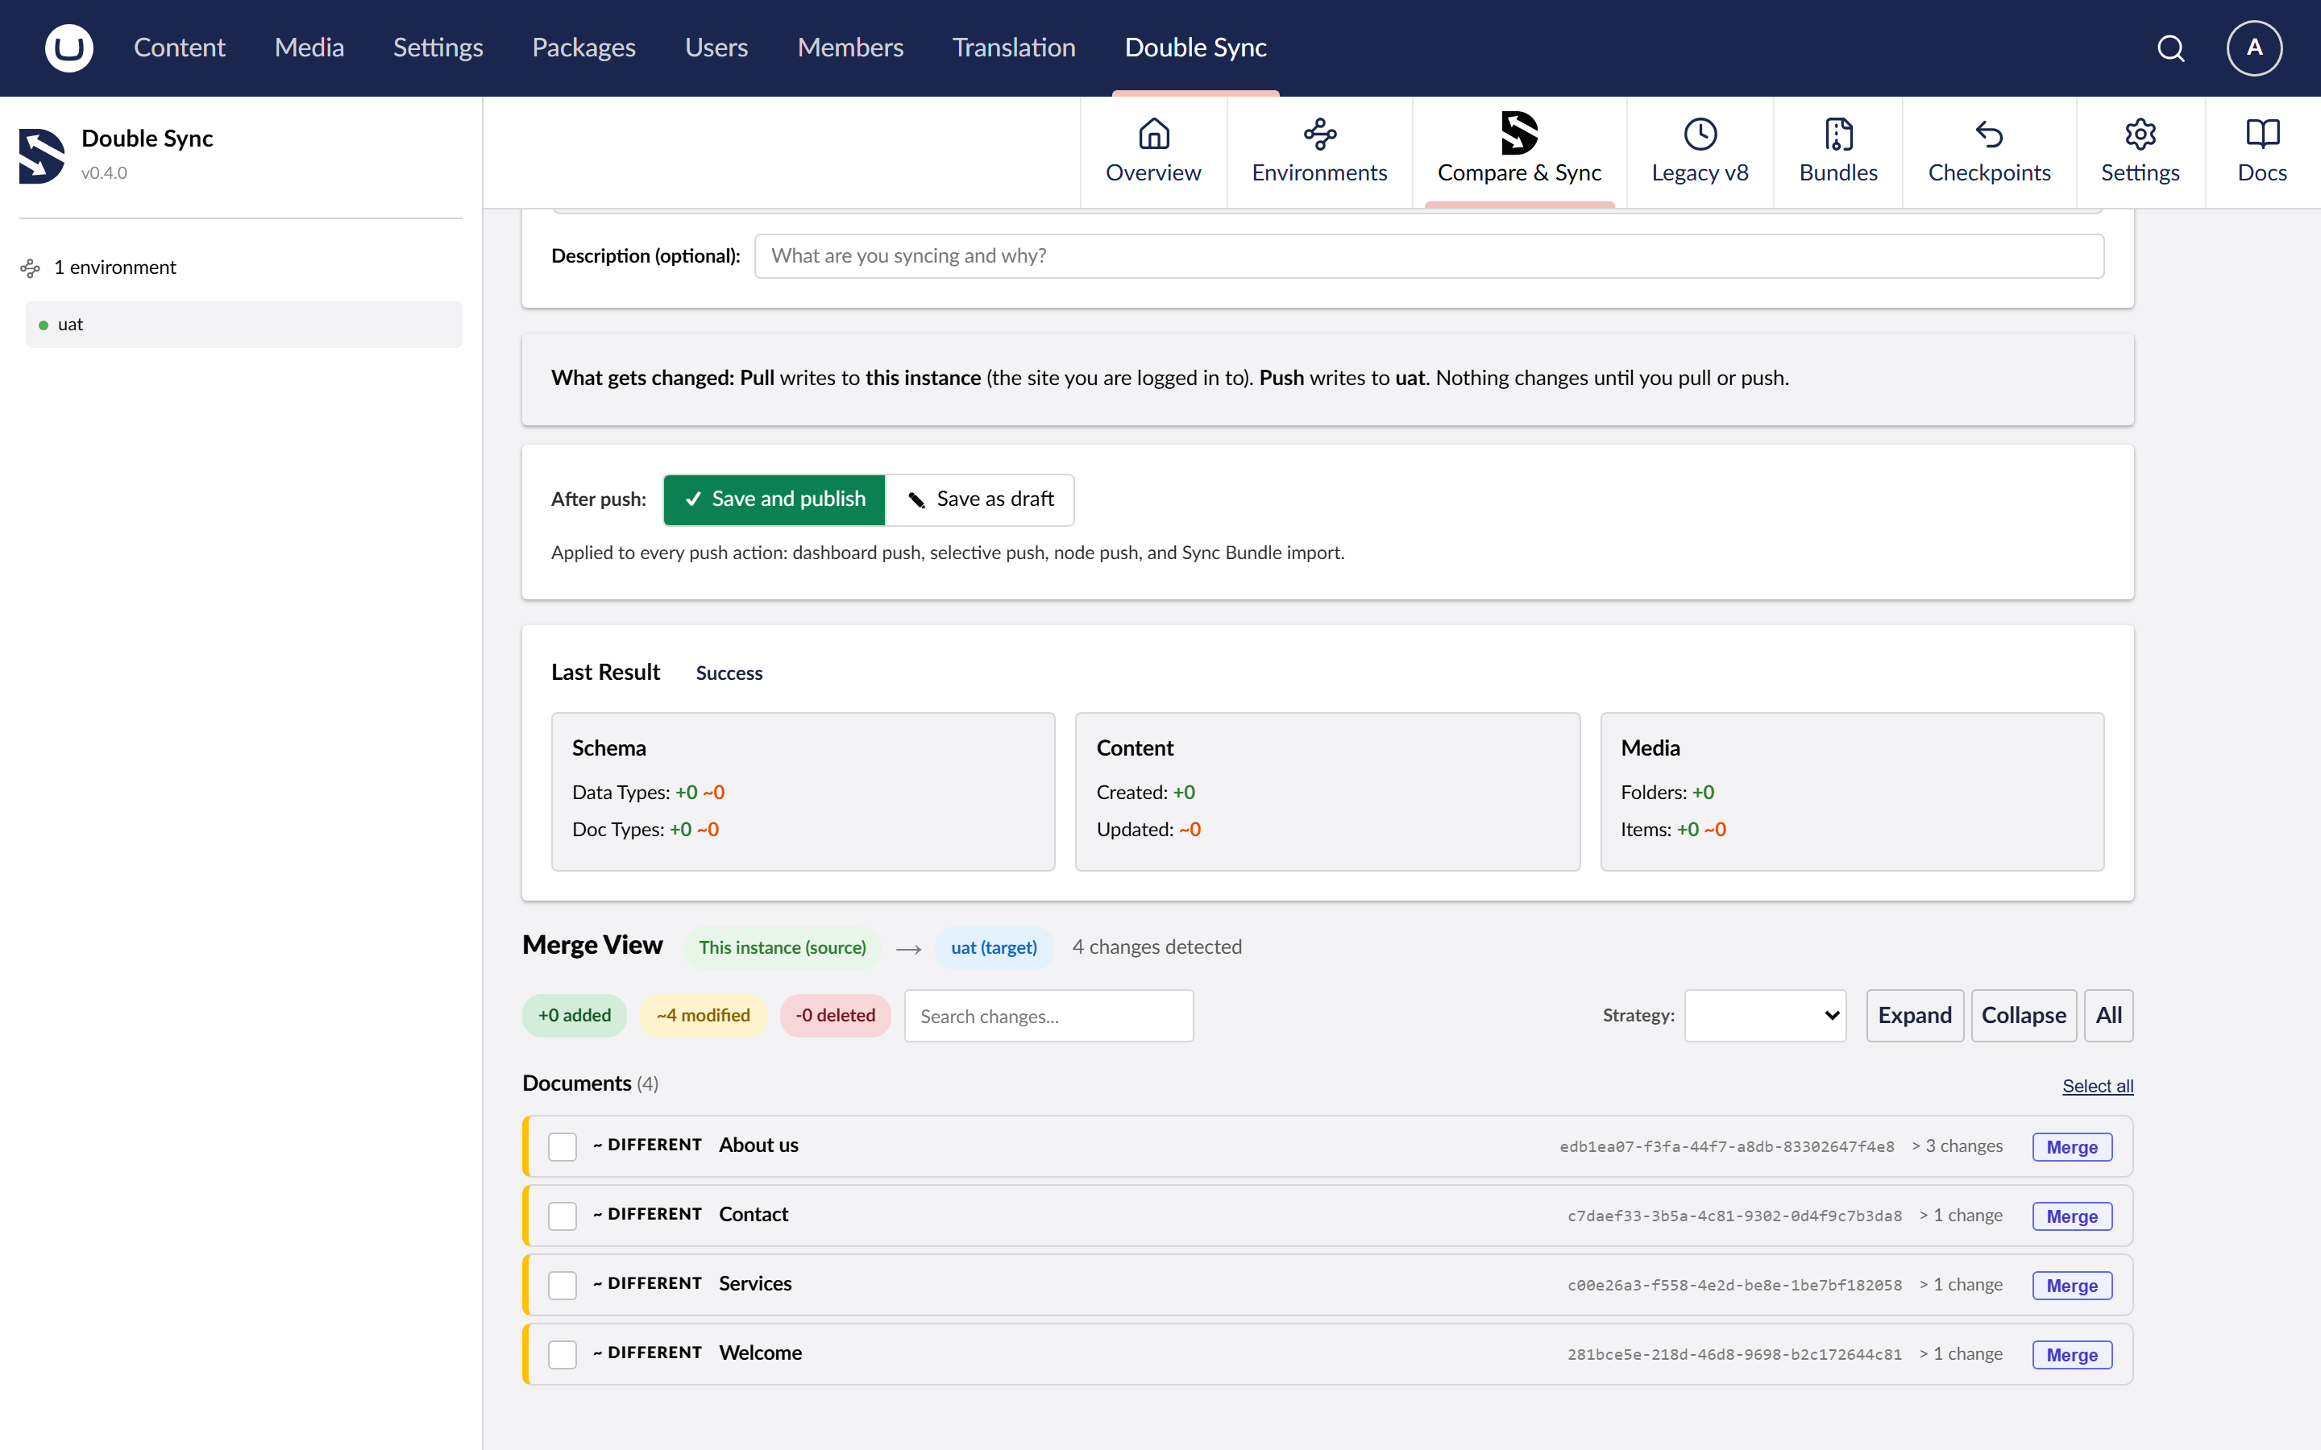
Task: Expand Contact 1 change details
Action: pos(1962,1215)
